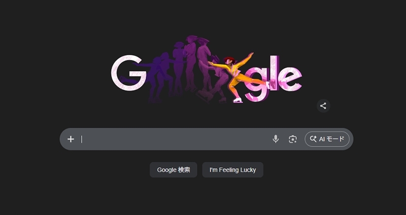This screenshot has height=215, width=406.
Task: Open the figure skating Google doodle
Action: 207,69
